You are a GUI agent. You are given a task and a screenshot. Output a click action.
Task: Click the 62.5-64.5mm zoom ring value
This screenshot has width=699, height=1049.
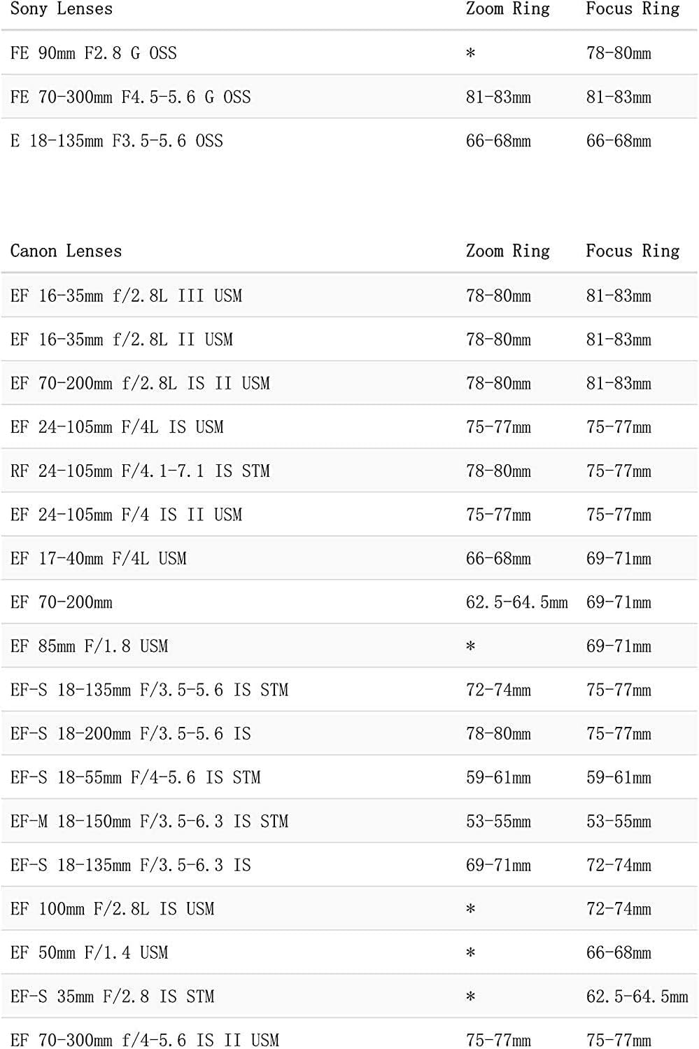coord(516,602)
